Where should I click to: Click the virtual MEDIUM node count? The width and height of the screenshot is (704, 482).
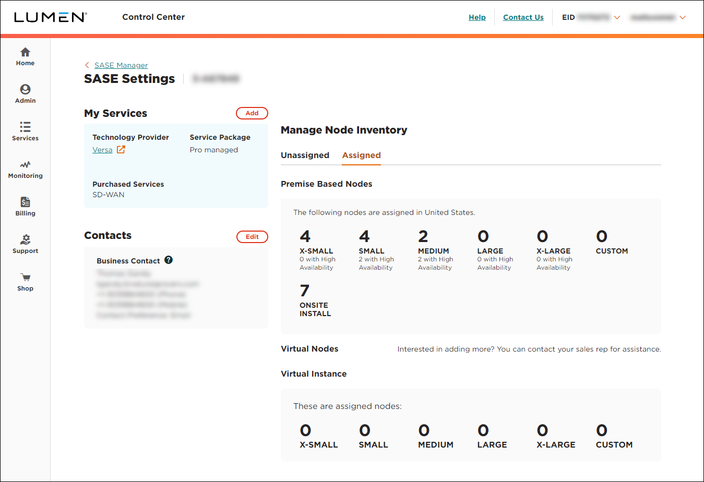424,430
